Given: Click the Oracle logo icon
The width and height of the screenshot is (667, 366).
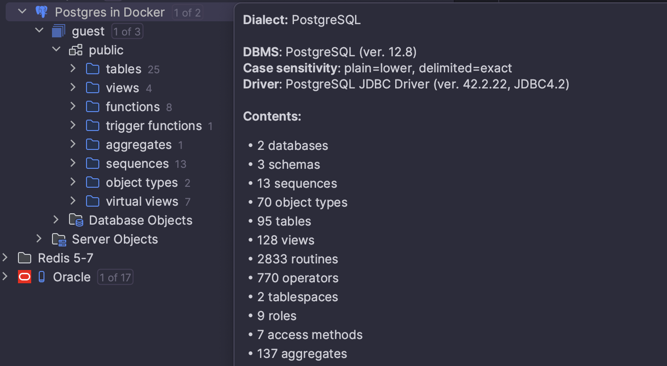Looking at the screenshot, I should click(x=24, y=277).
